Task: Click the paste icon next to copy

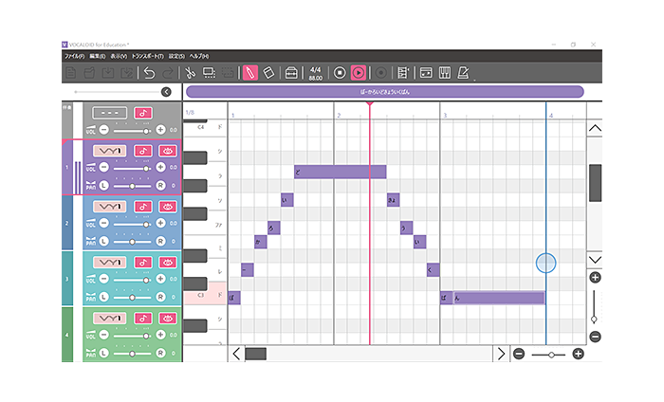Action: pyautogui.click(x=228, y=73)
